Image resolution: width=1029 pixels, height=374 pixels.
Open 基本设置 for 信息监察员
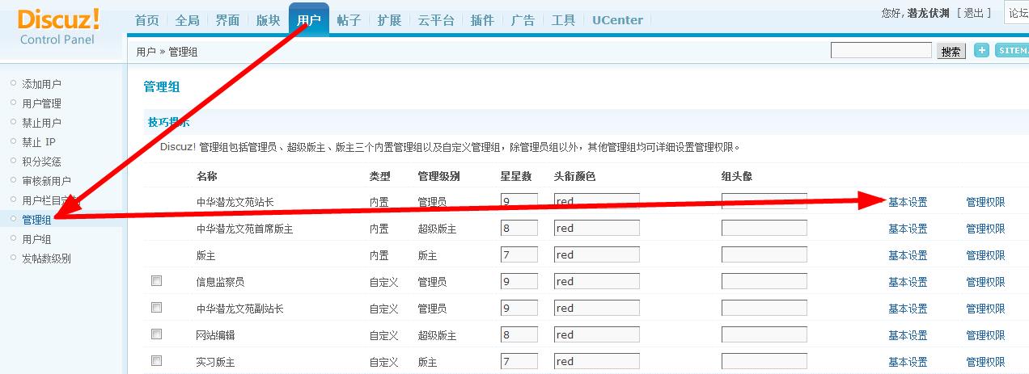(x=908, y=282)
